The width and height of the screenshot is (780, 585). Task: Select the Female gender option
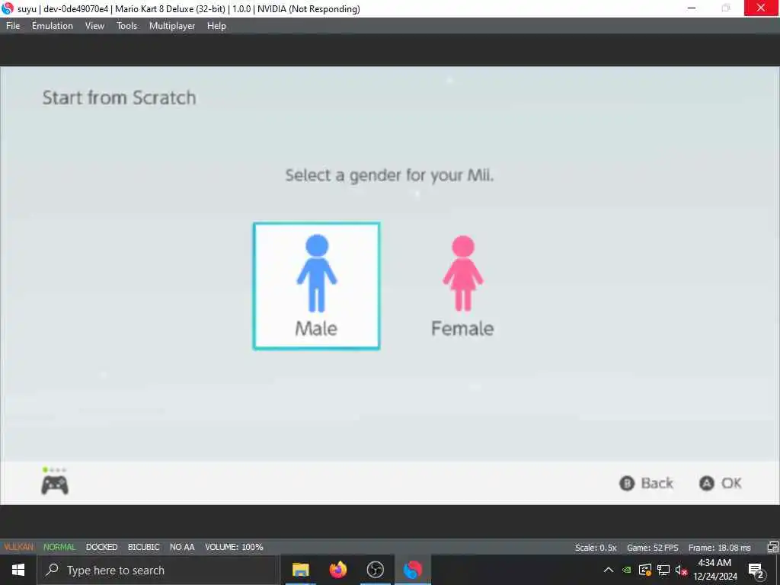(462, 286)
